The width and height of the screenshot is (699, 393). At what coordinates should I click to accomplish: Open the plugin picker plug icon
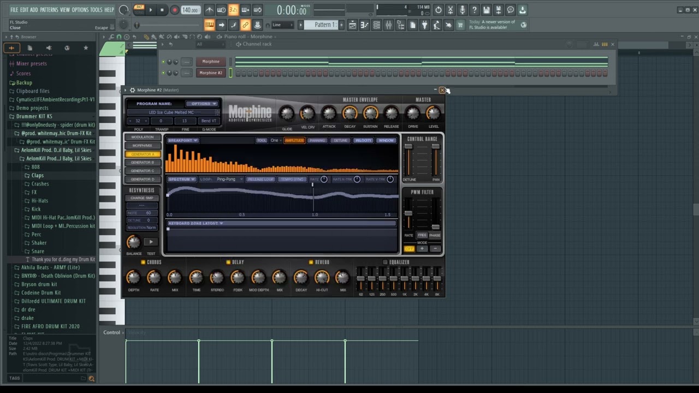424,25
